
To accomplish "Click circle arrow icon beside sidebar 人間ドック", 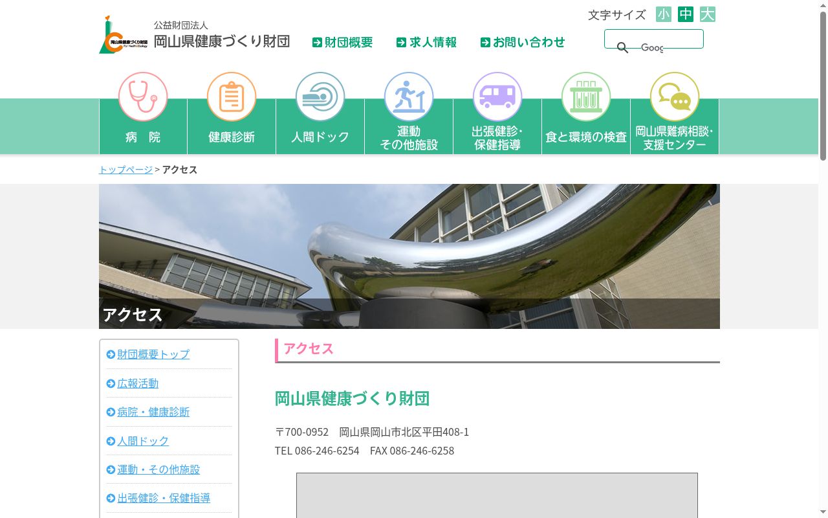I will coord(111,441).
